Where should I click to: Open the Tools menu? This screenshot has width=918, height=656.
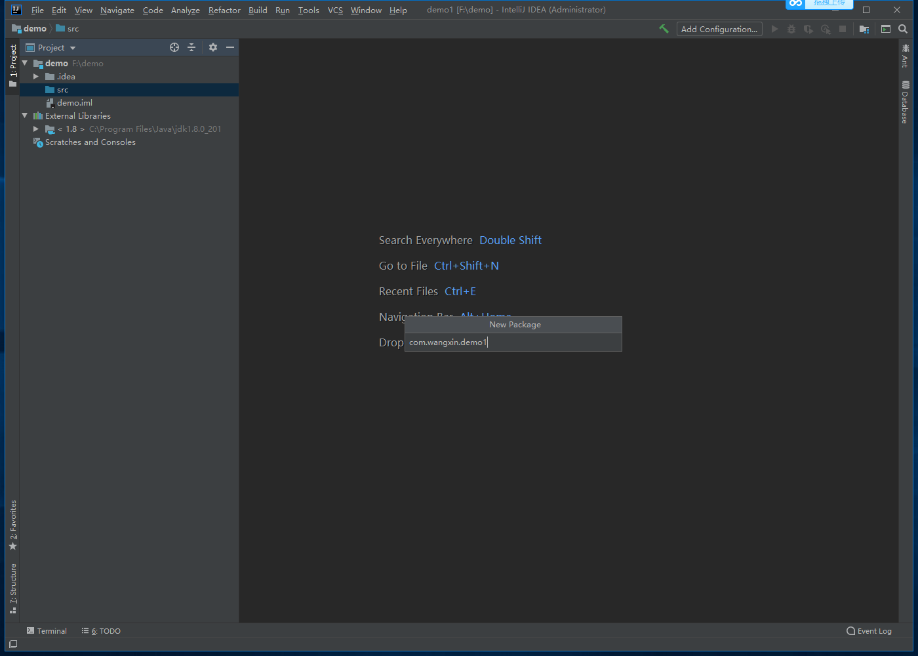[x=308, y=10]
